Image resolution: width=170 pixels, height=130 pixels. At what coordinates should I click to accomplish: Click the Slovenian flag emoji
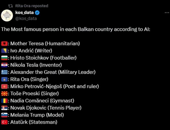[x=4, y=115]
